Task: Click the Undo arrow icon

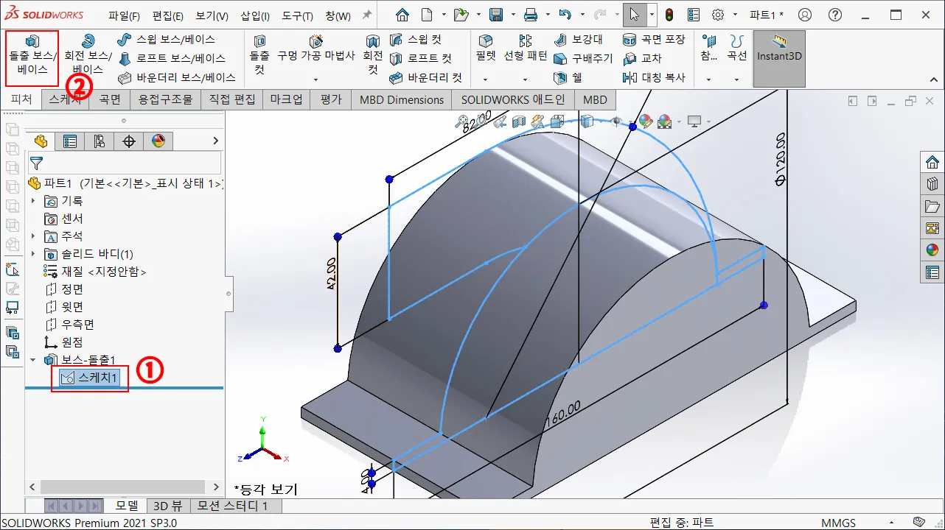Action: (565, 15)
